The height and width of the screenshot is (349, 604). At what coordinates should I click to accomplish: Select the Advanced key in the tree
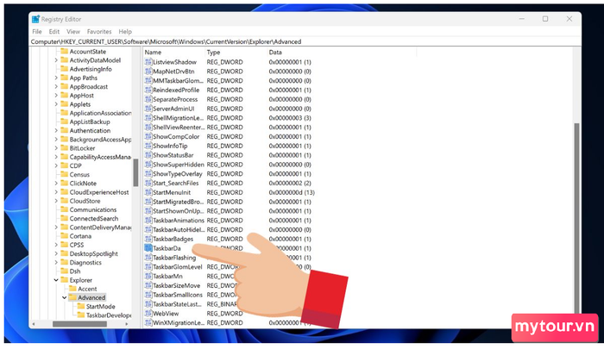91,297
